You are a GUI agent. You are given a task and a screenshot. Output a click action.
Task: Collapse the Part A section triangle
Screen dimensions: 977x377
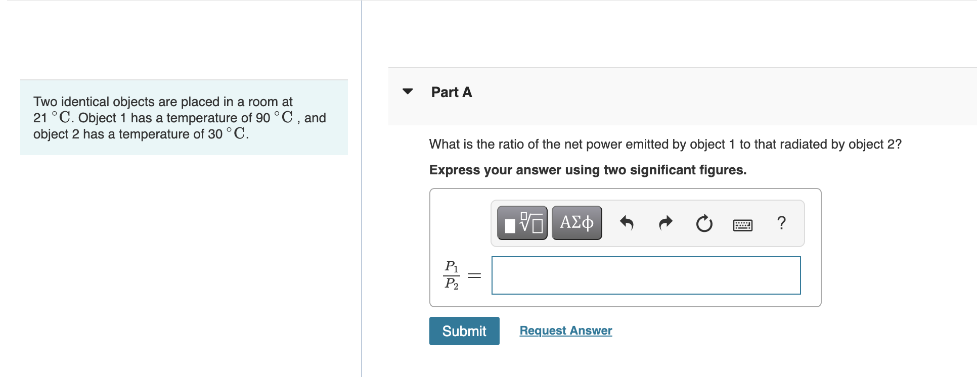point(408,91)
